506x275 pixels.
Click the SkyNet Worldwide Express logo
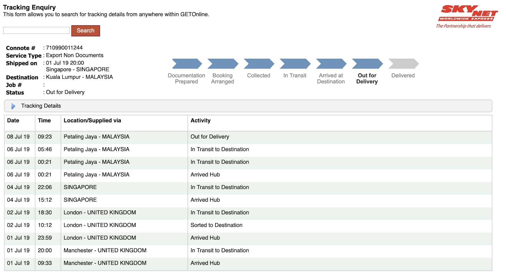[x=467, y=16]
